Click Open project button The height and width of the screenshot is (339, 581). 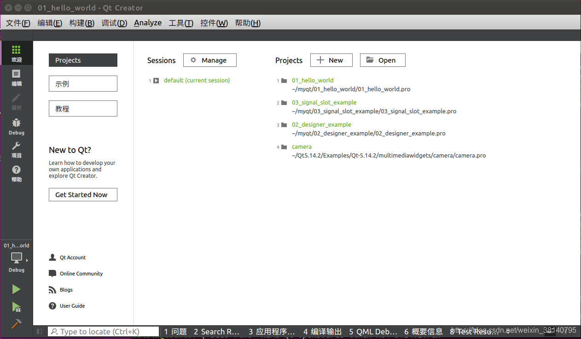click(383, 60)
